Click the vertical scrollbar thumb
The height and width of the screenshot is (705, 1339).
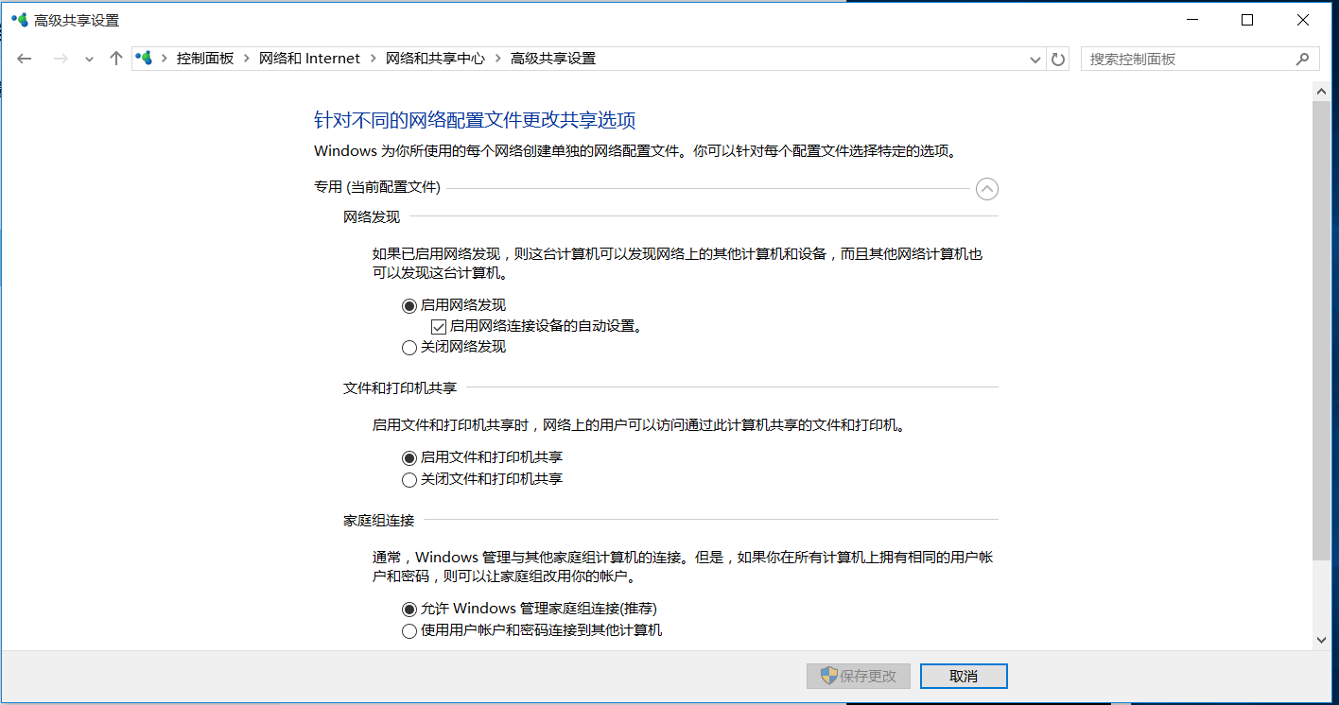pyautogui.click(x=1322, y=331)
